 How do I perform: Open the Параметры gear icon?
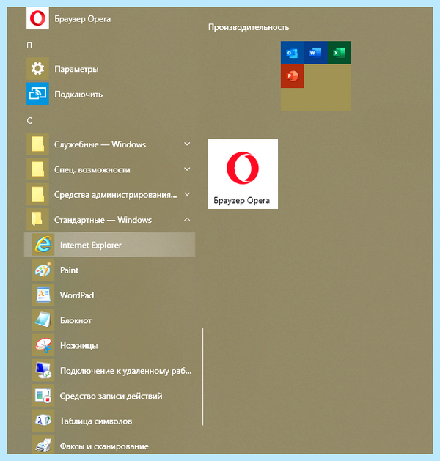tap(37, 69)
